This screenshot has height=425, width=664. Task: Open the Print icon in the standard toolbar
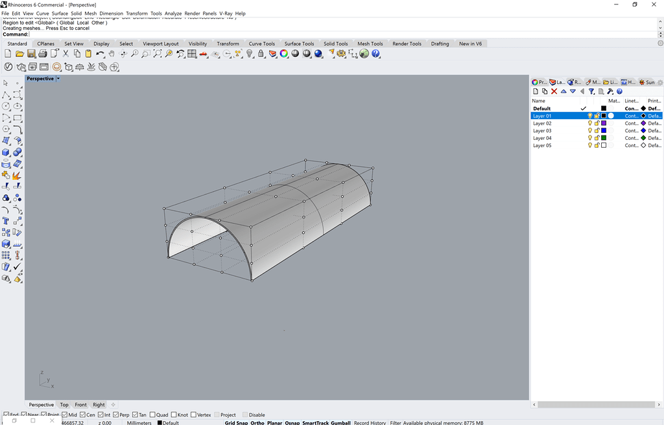[41, 54]
